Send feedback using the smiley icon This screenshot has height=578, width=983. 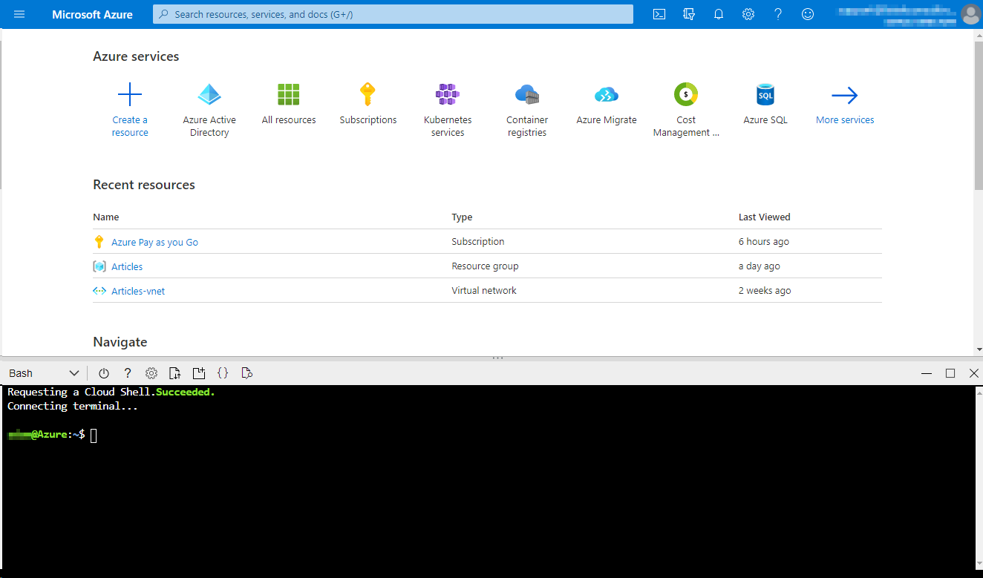pyautogui.click(x=808, y=14)
